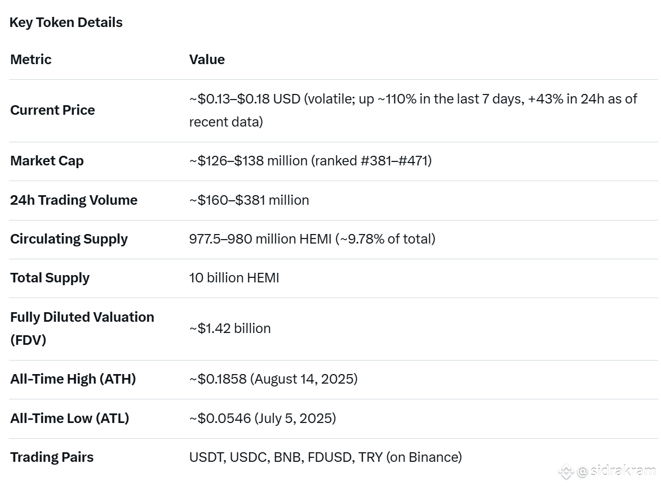Click the Market Cap row label
Viewport: 661px width, 486px height.
47,161
